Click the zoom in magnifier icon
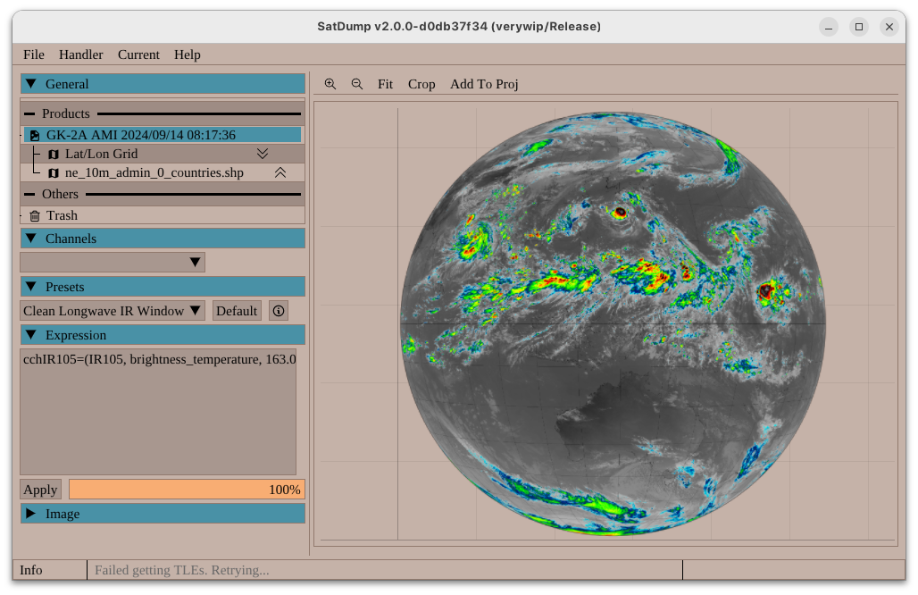The image size is (918, 595). [x=330, y=84]
